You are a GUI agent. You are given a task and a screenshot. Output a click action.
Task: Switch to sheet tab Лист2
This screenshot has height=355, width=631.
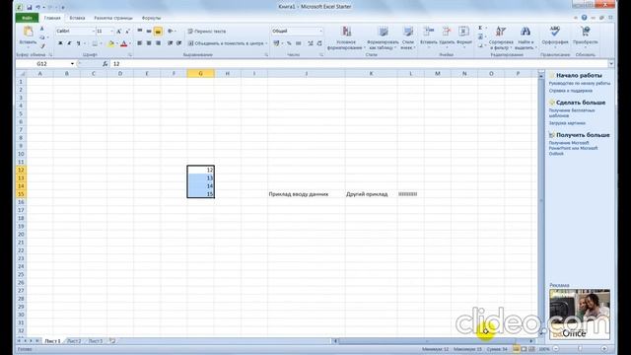[x=74, y=341]
